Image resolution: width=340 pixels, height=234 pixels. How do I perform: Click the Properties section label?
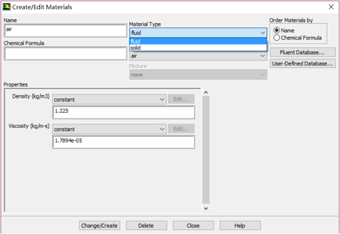[15, 84]
